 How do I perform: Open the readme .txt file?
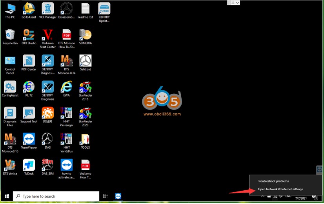86,11
